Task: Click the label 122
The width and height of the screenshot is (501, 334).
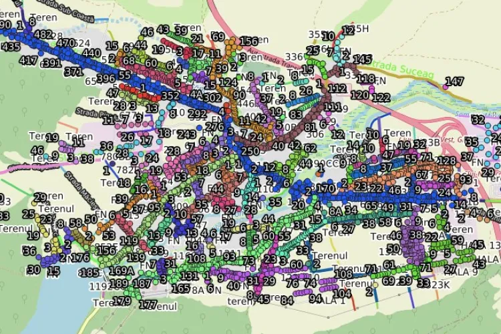Action: click(381, 98)
